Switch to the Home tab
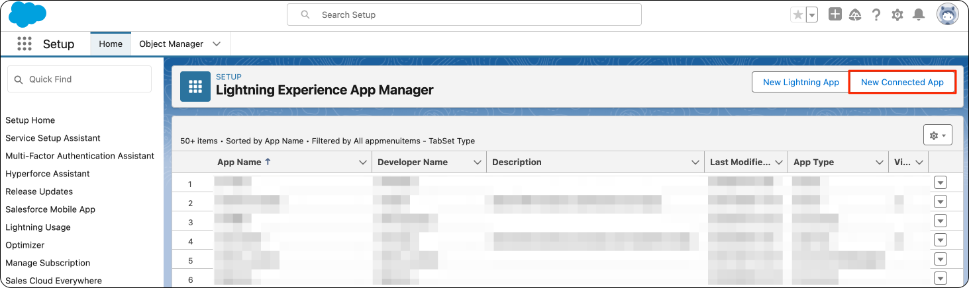The height and width of the screenshot is (288, 969). (111, 44)
